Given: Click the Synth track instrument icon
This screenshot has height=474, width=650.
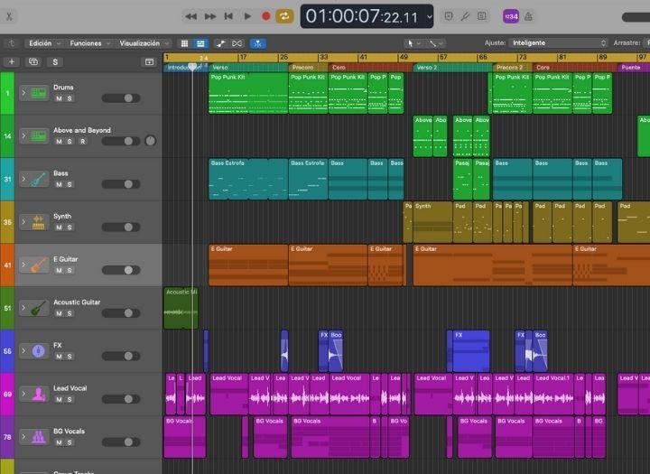Looking at the screenshot, I should click(39, 222).
